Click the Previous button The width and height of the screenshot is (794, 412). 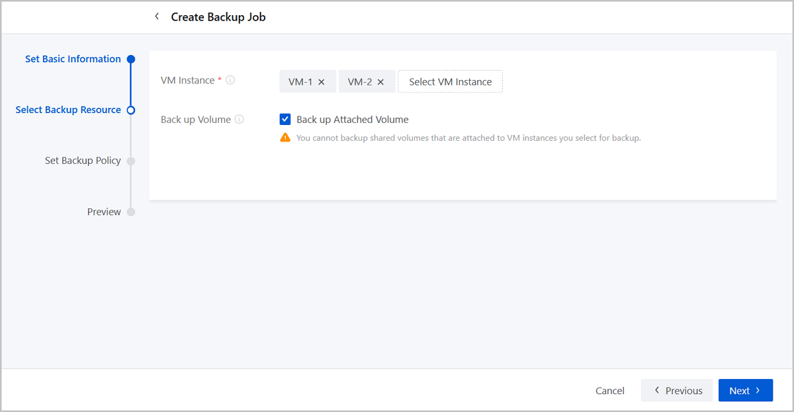click(677, 391)
